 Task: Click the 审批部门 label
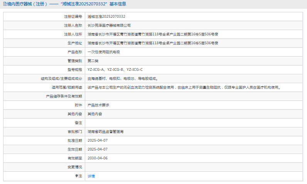click(75, 132)
